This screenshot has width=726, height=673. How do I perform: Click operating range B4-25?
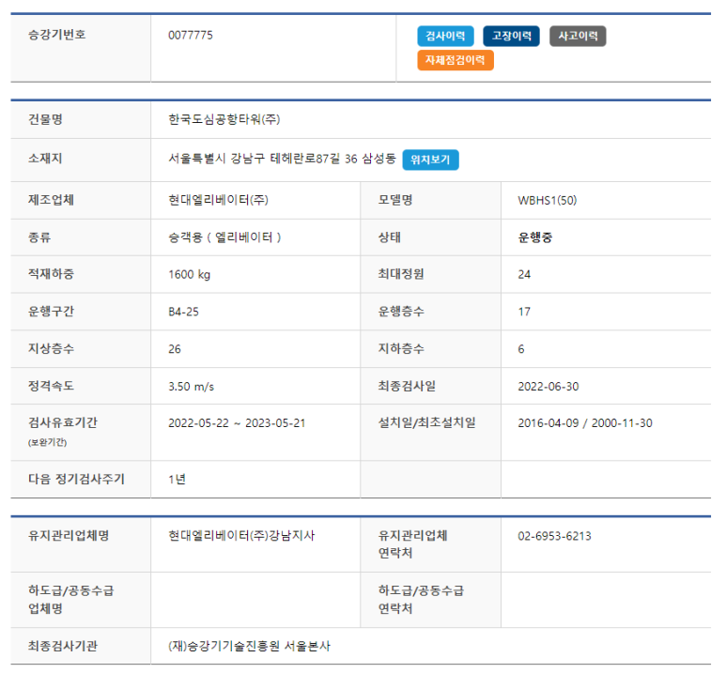[183, 312]
